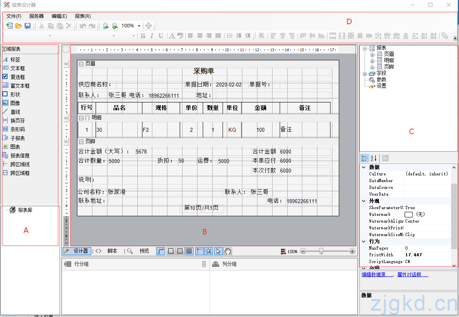Collapse the 页脚 section in the designer
Screen dimensions: 459x317
click(x=81, y=142)
